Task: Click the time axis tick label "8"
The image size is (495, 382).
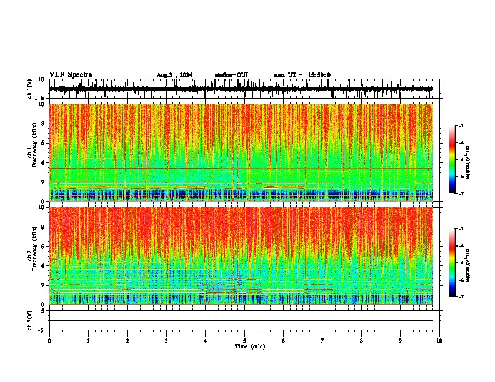Action: point(361,341)
